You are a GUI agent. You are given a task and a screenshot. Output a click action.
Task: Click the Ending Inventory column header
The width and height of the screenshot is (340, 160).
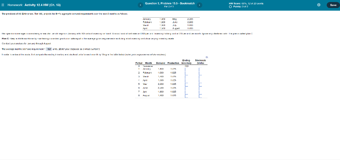tap(186, 62)
